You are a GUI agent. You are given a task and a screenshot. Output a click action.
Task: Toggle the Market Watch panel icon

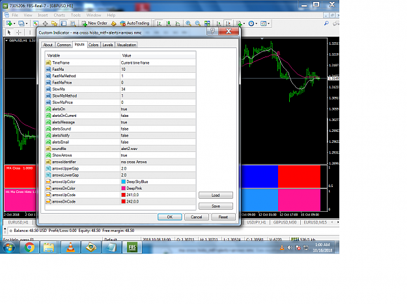coord(36,23)
